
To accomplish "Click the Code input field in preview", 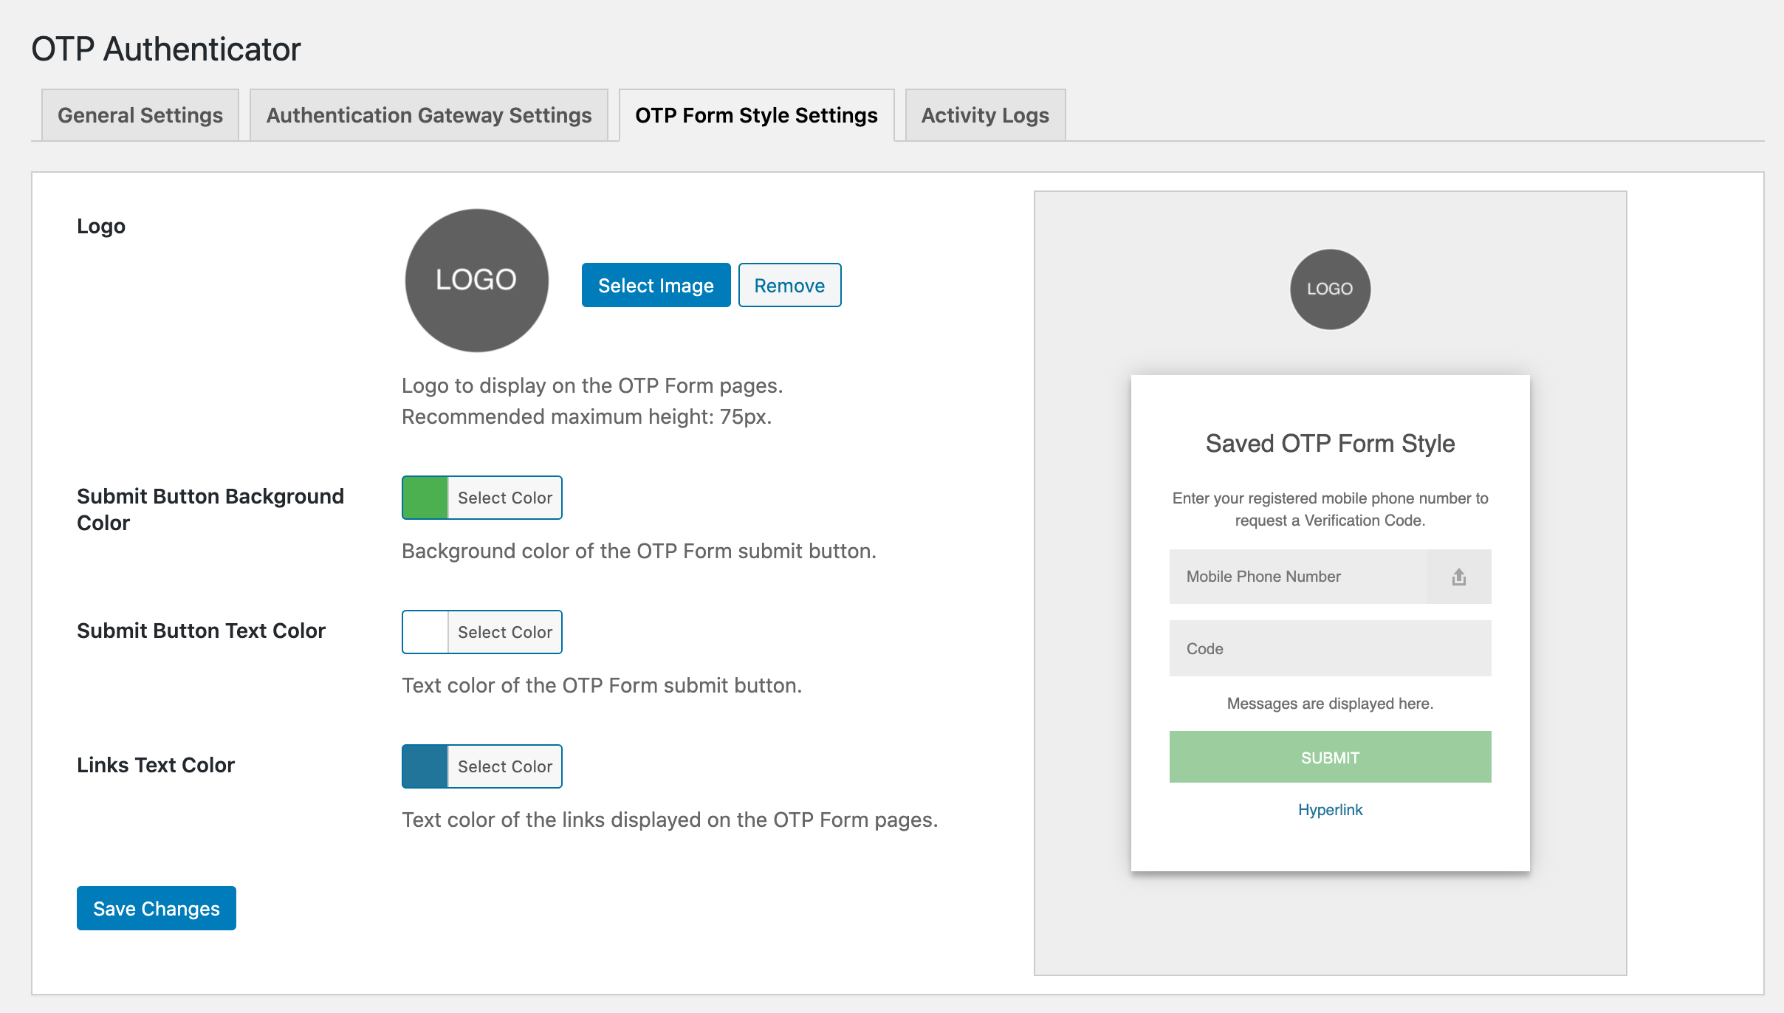I will [1329, 648].
